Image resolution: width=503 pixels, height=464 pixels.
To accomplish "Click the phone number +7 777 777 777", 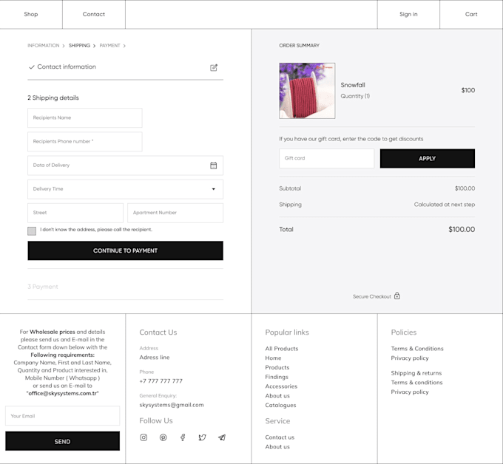I will click(x=161, y=381).
